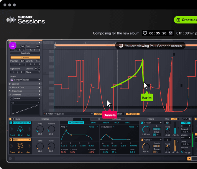This screenshot has width=197, height=169.
Task: Toggle filter B activator next to Comb
Action: 142,140
